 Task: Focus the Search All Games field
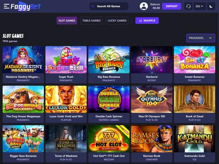tap(109, 6)
